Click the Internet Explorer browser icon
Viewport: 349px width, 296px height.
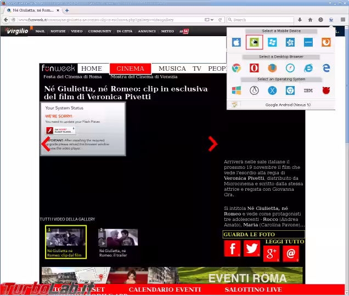[x=308, y=68]
